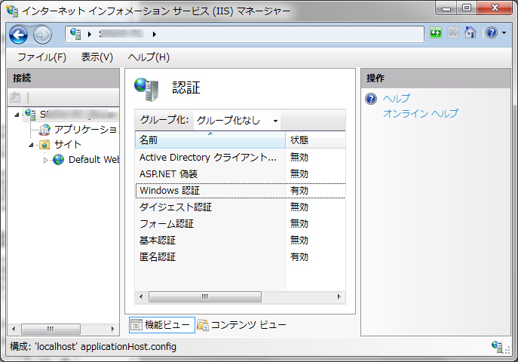This screenshot has height=362, width=518.
Task: Select the アプリケーション プール tree item
Action: click(x=85, y=130)
